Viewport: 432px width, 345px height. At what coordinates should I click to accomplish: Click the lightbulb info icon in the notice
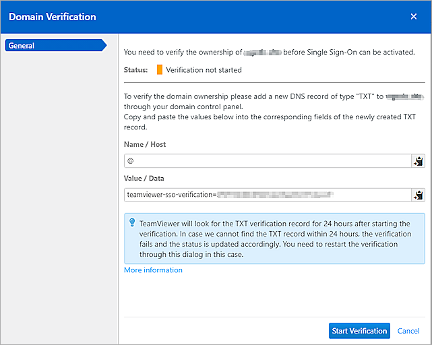coord(131,222)
